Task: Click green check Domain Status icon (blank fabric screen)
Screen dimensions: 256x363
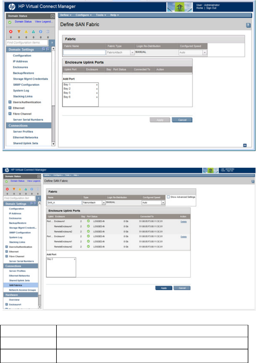Action: point(10,22)
